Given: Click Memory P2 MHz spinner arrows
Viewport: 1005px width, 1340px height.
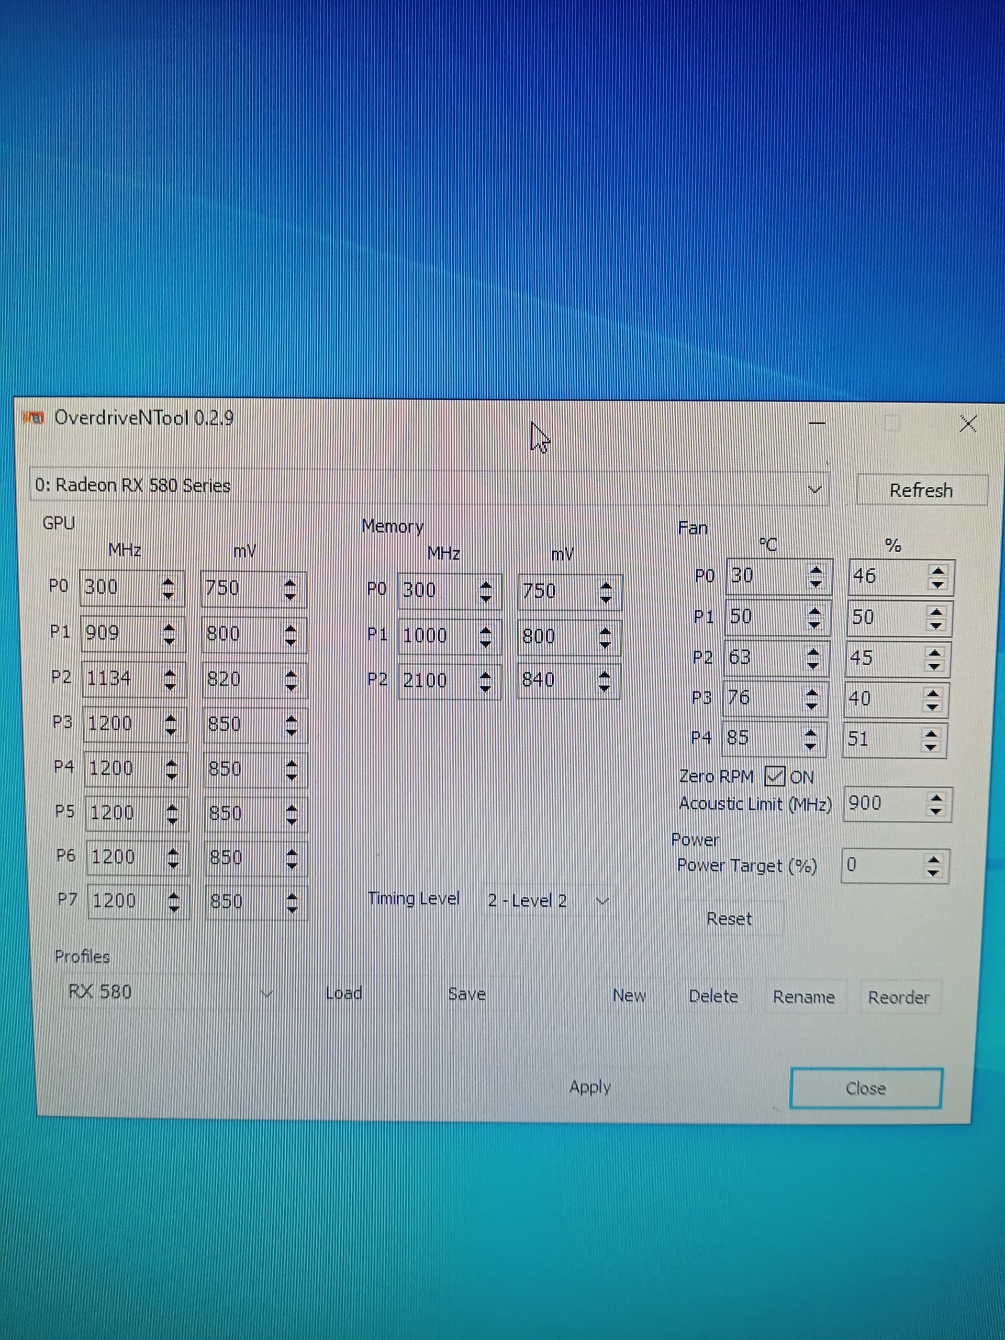Looking at the screenshot, I should [485, 682].
